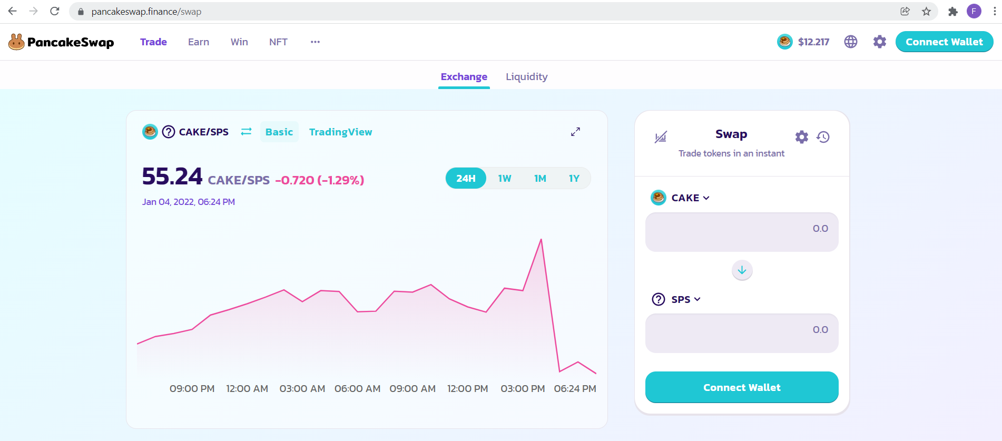Open the Win menu
The image size is (1002, 441).
(239, 42)
